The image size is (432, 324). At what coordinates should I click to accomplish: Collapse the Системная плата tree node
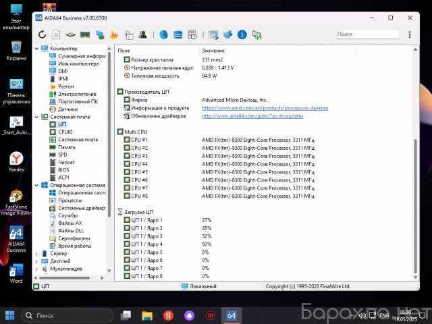(x=36, y=117)
